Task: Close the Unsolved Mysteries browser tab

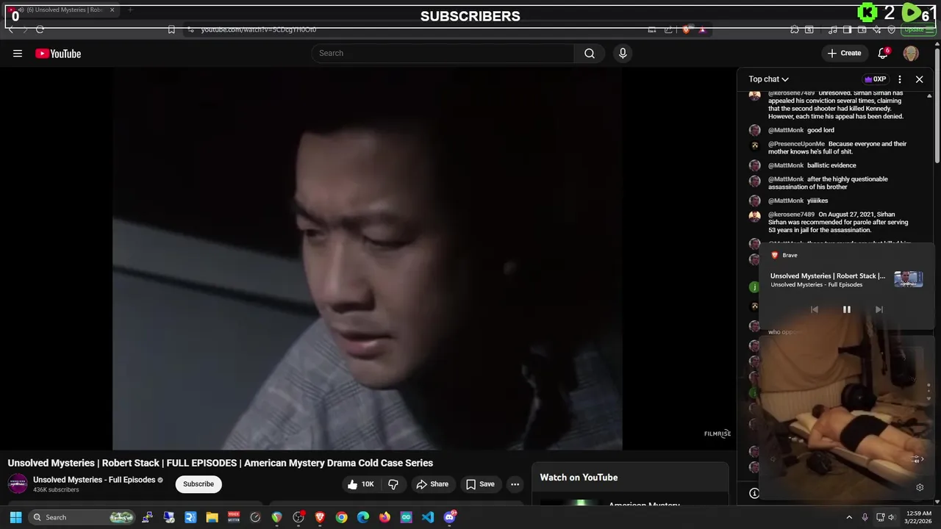Action: point(112,10)
